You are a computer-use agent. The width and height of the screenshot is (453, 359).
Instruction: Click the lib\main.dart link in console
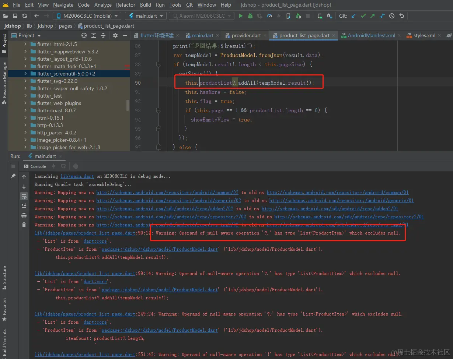[77, 176]
